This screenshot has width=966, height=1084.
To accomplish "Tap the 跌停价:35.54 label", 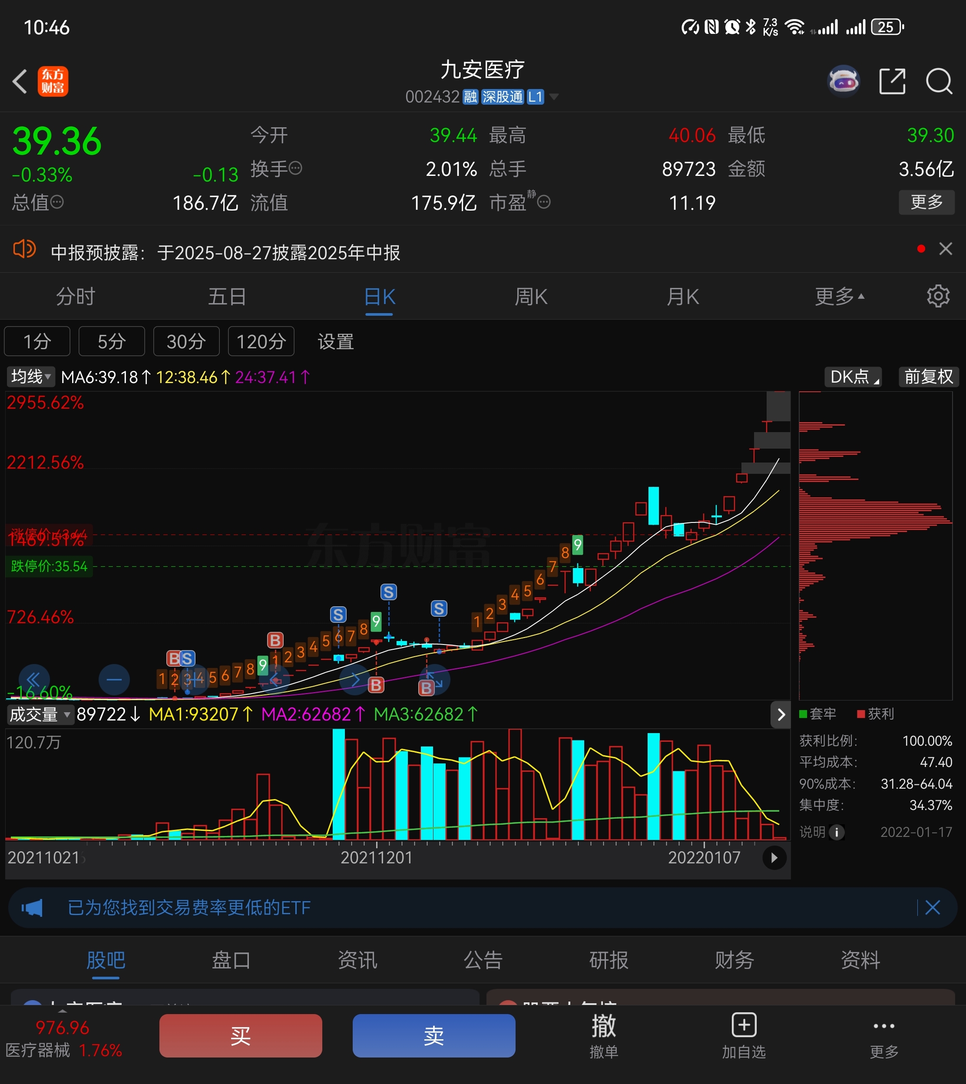I will [x=49, y=566].
